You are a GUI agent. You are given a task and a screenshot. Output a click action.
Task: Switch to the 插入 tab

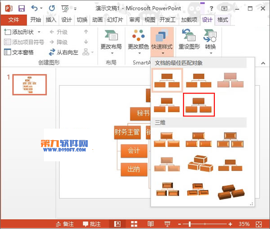click(x=51, y=20)
